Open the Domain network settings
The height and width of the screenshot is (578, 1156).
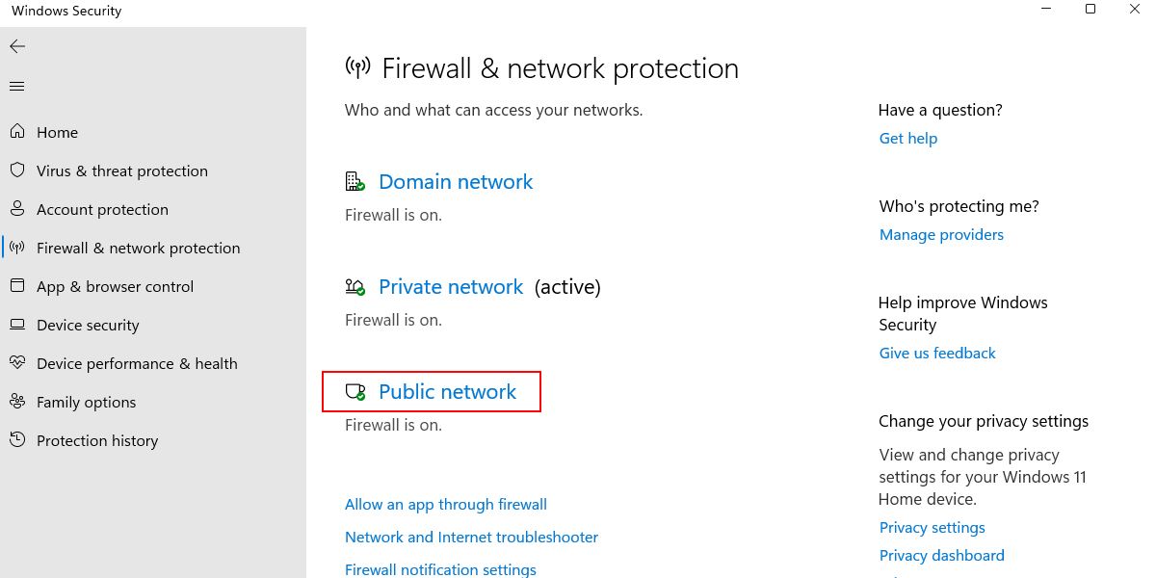pyautogui.click(x=455, y=182)
